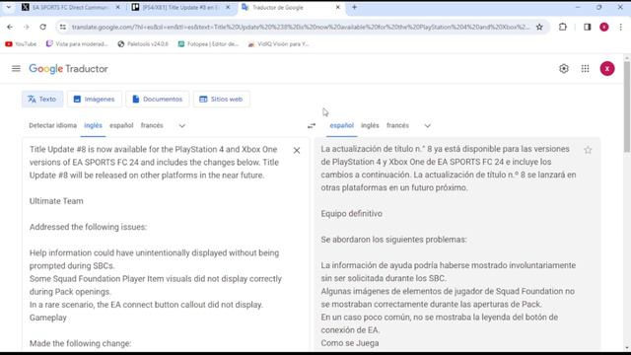631x355 pixels.
Task: Open the Google account avatar
Action: click(x=607, y=68)
